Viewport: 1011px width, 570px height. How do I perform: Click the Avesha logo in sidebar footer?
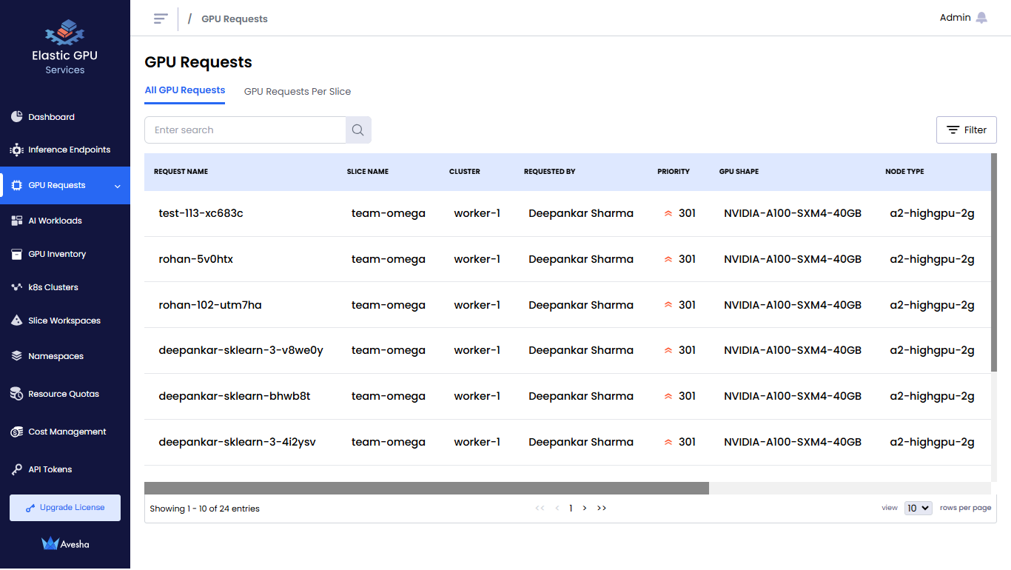tap(65, 543)
